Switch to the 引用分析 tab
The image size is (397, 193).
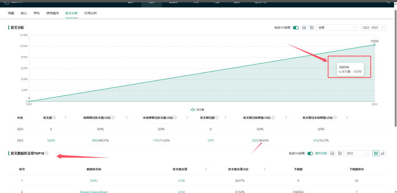(x=90, y=13)
